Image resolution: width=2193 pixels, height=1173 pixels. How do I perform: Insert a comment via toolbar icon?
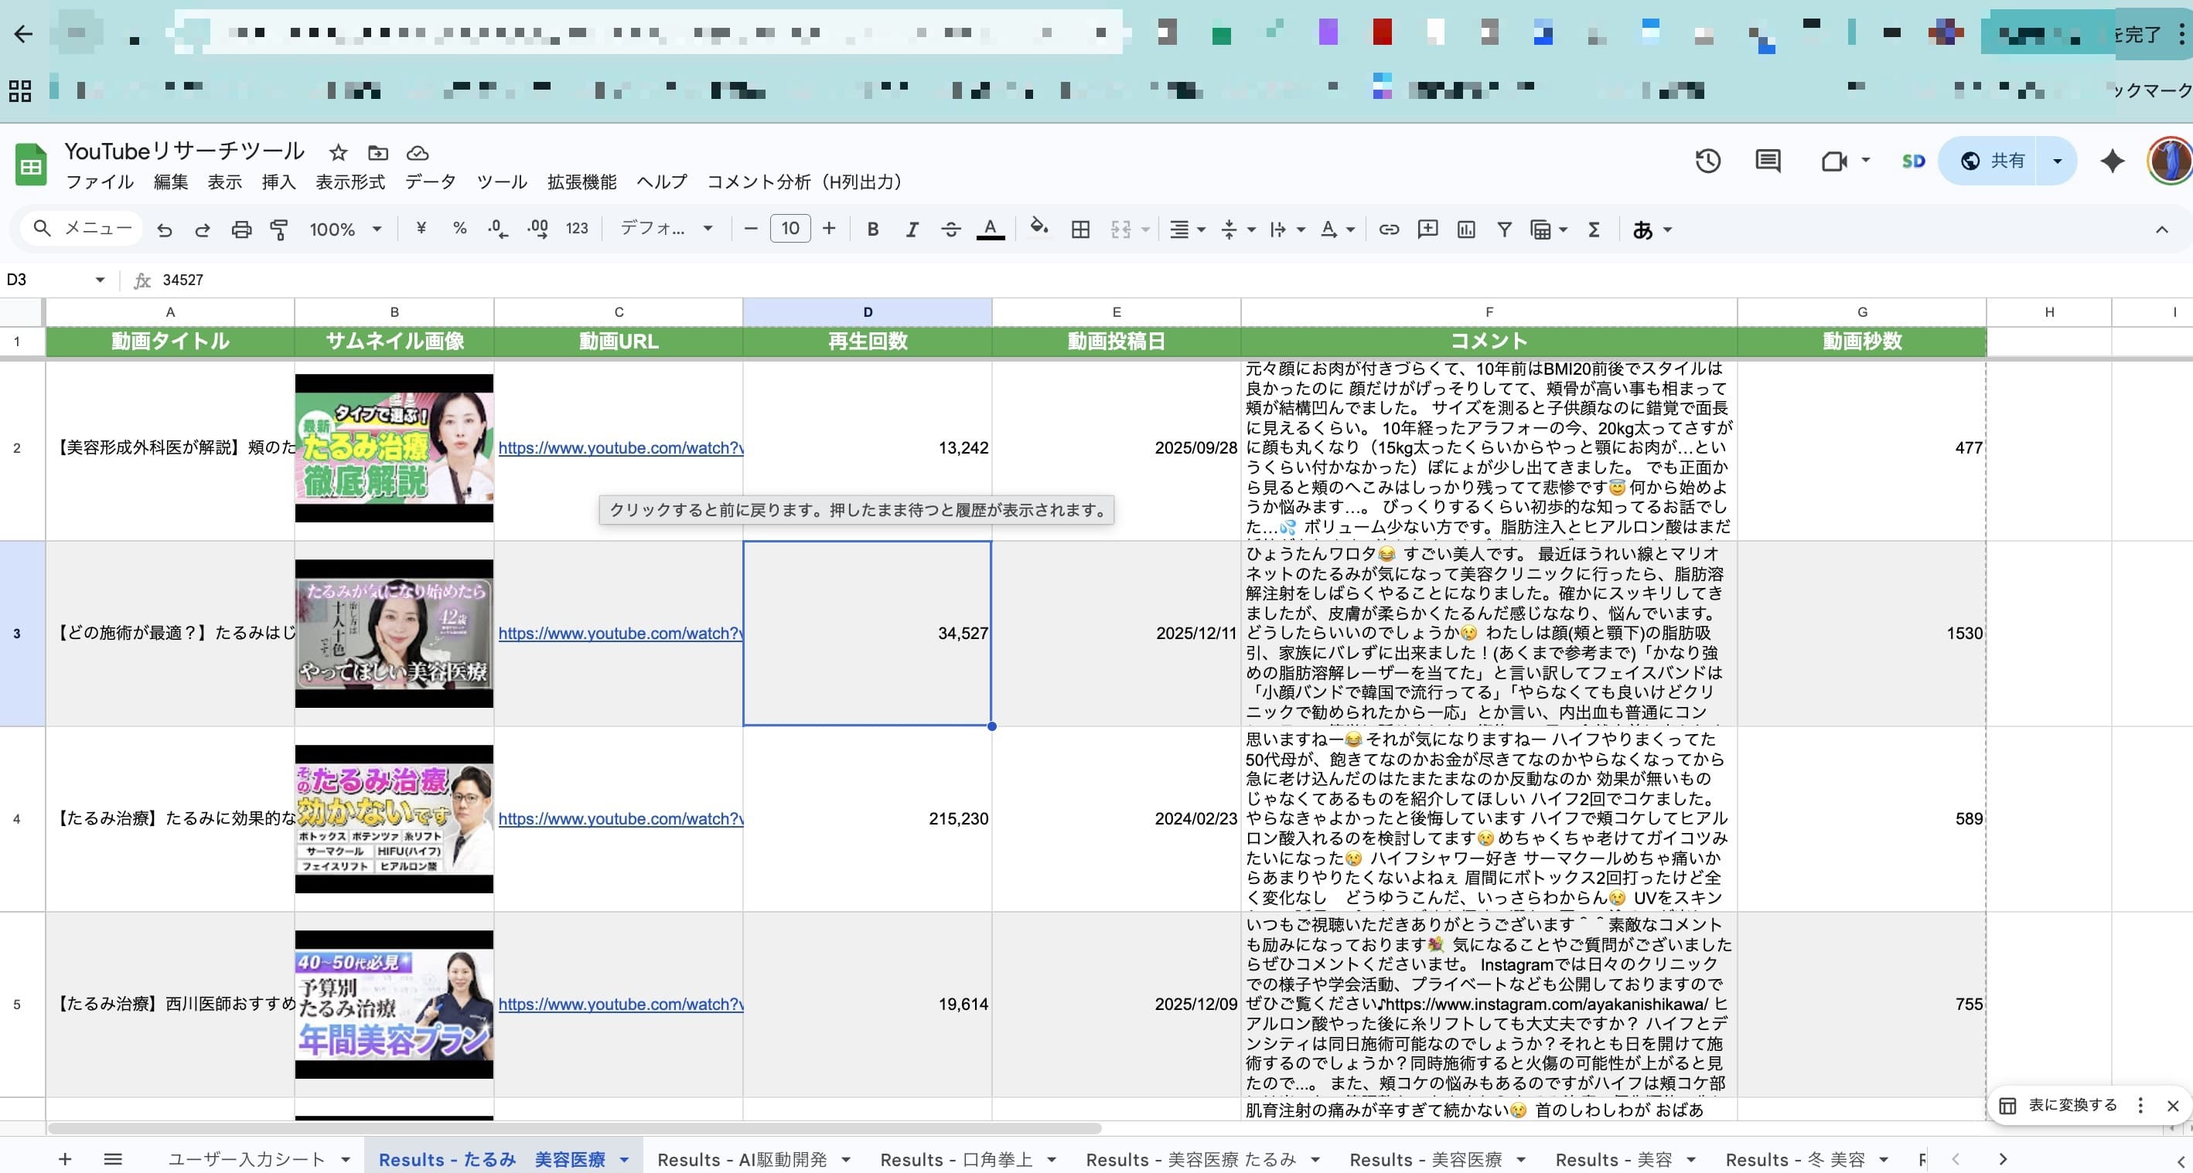[x=1427, y=229]
